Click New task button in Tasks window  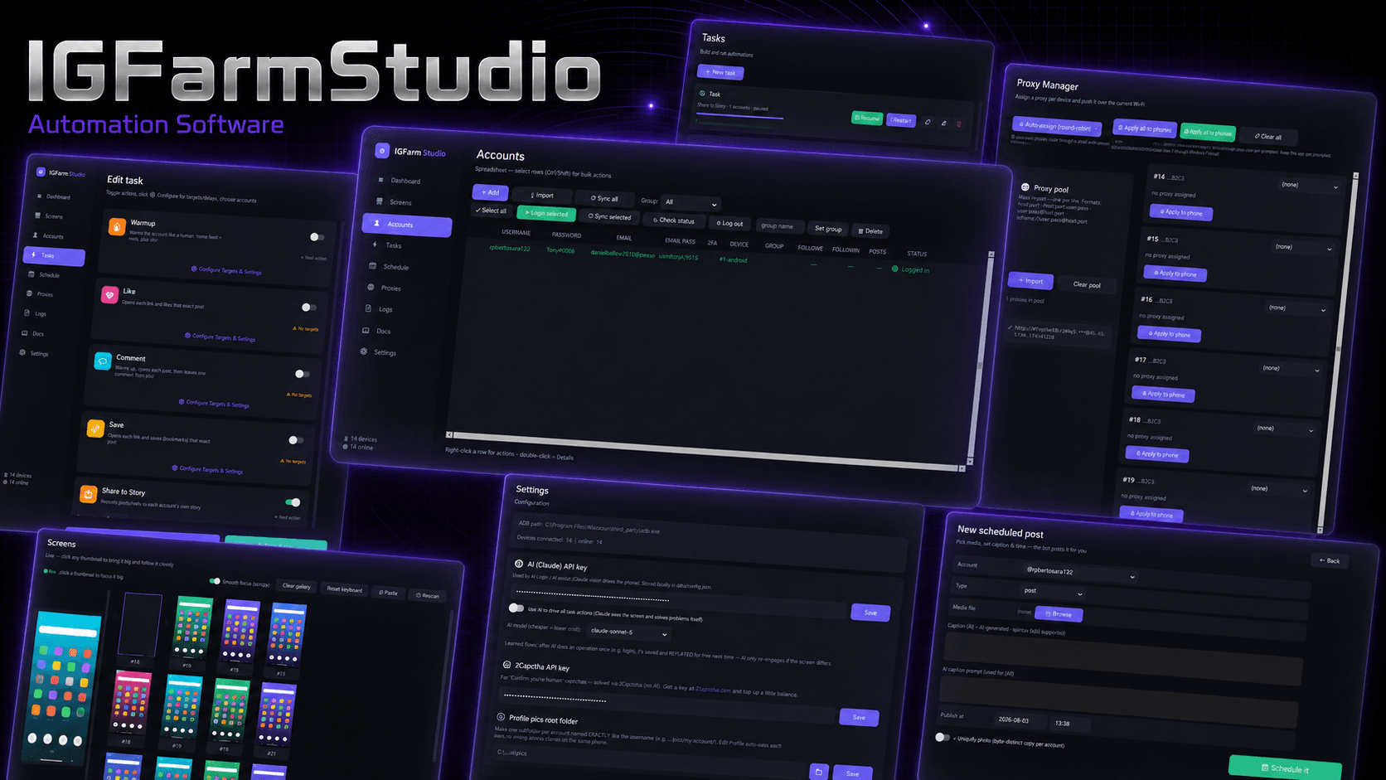720,72
